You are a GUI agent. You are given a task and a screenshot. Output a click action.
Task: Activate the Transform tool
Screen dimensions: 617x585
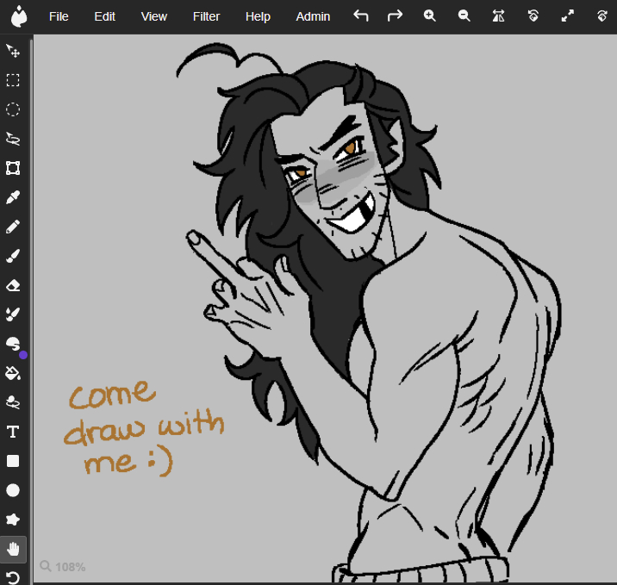13,168
